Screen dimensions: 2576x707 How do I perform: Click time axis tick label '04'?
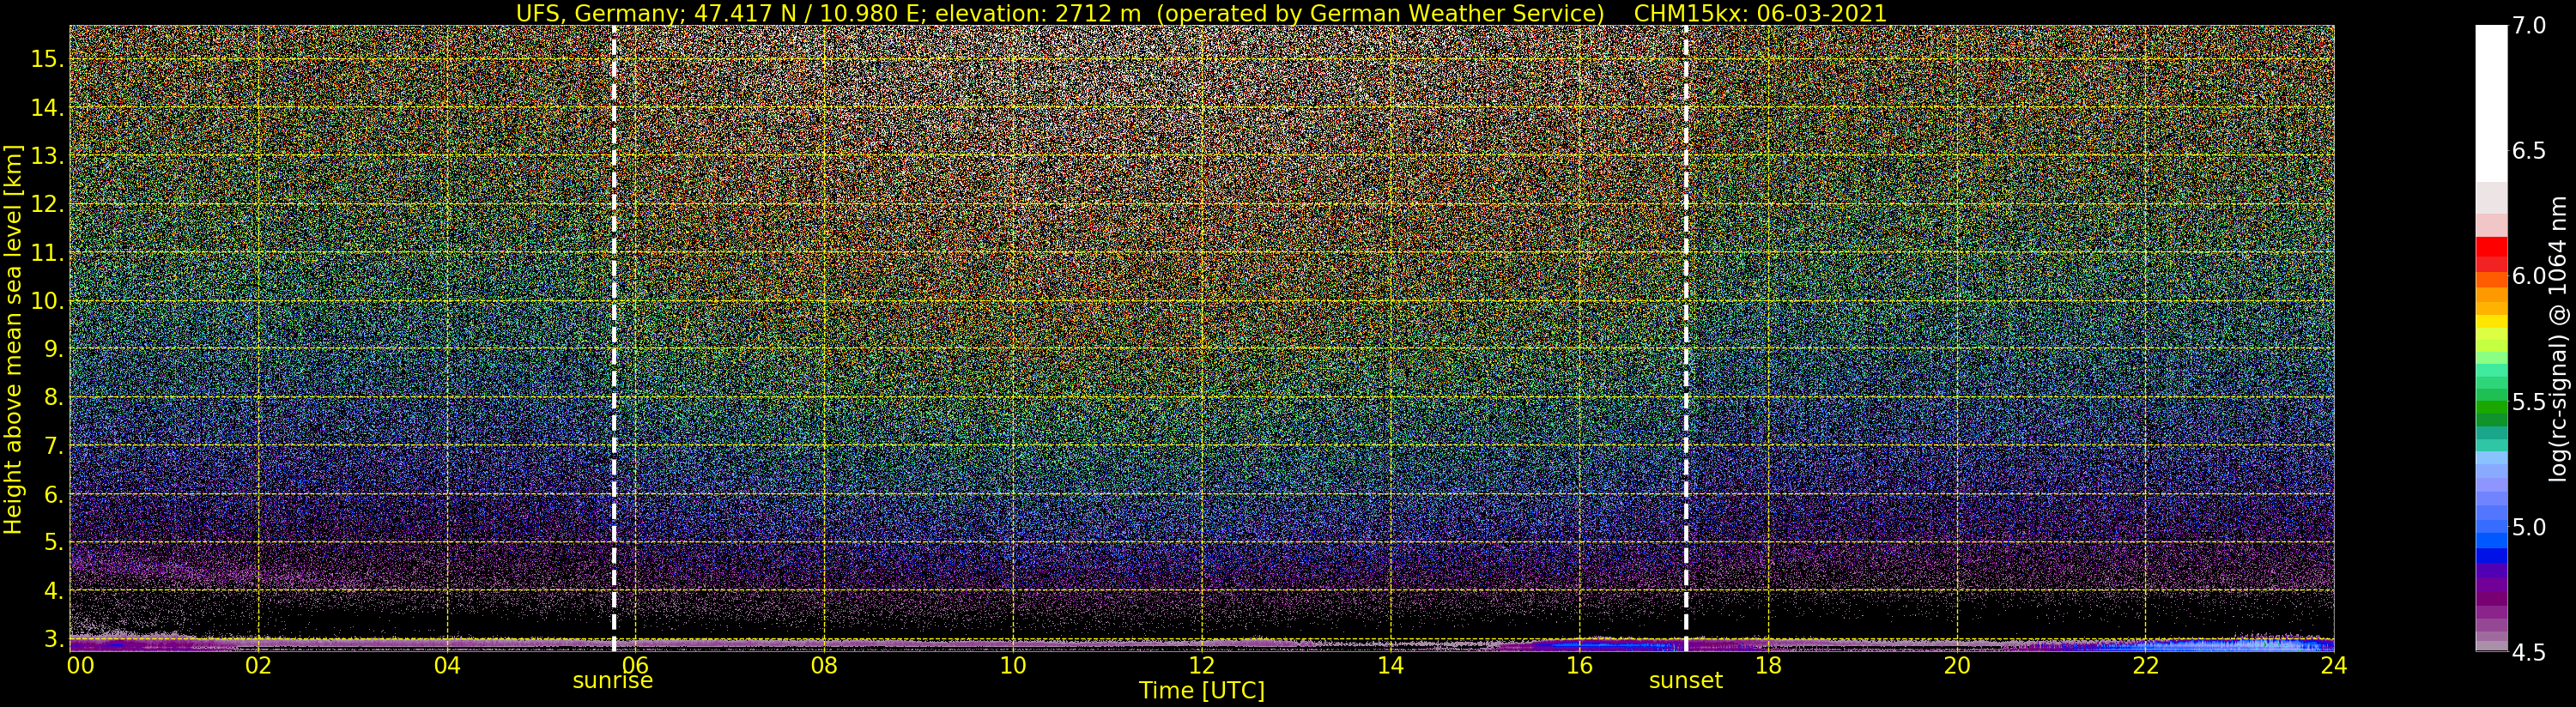(448, 665)
